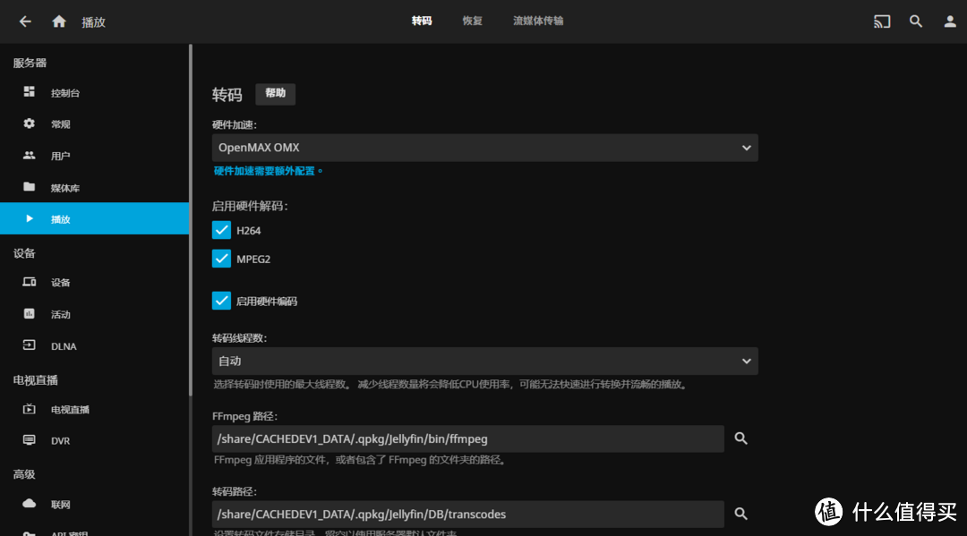Screen dimensions: 967x536
Task: Open 设备 item in sidebar
Action: click(x=94, y=282)
